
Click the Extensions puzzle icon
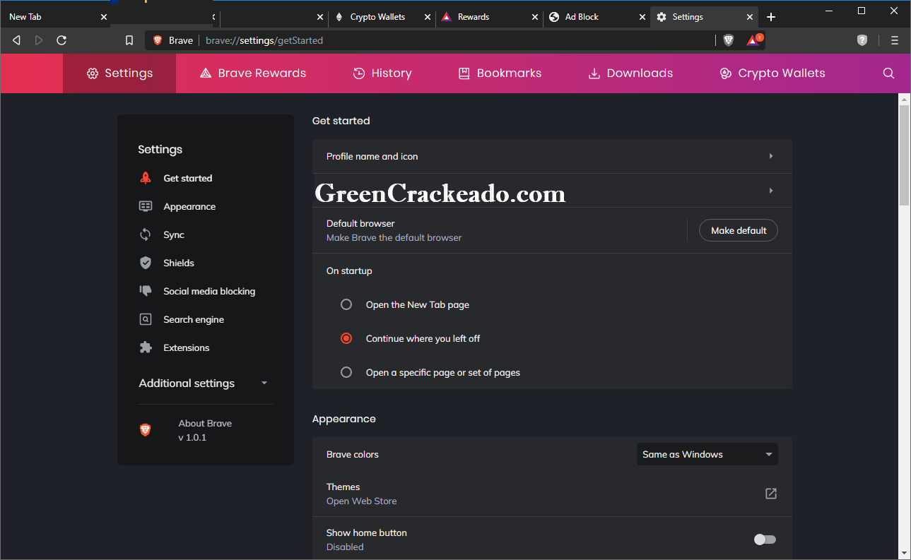coord(146,347)
